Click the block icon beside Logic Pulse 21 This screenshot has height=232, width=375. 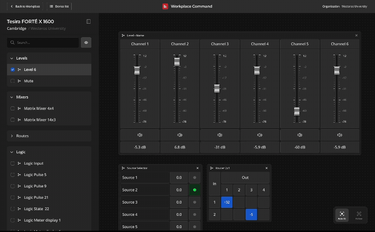19,197
